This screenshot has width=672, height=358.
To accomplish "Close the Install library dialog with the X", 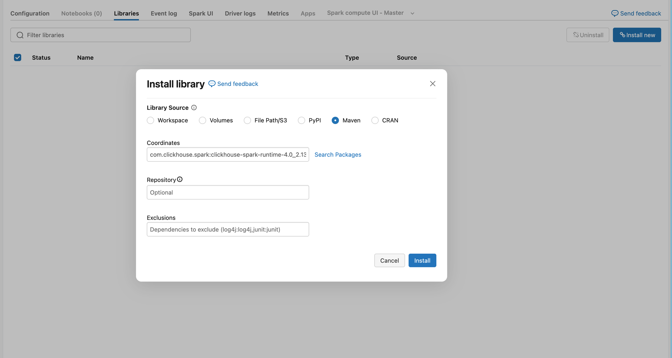I will point(432,83).
